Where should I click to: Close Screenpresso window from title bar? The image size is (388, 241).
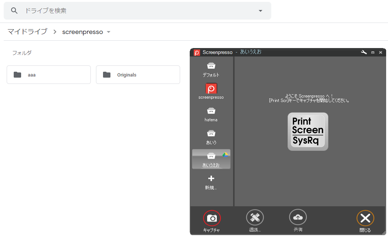[x=381, y=52]
